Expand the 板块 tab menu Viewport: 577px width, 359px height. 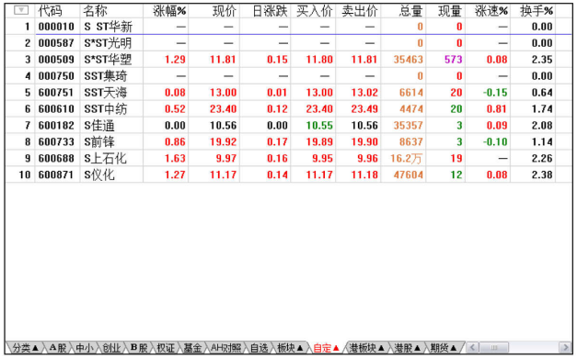click(x=290, y=347)
